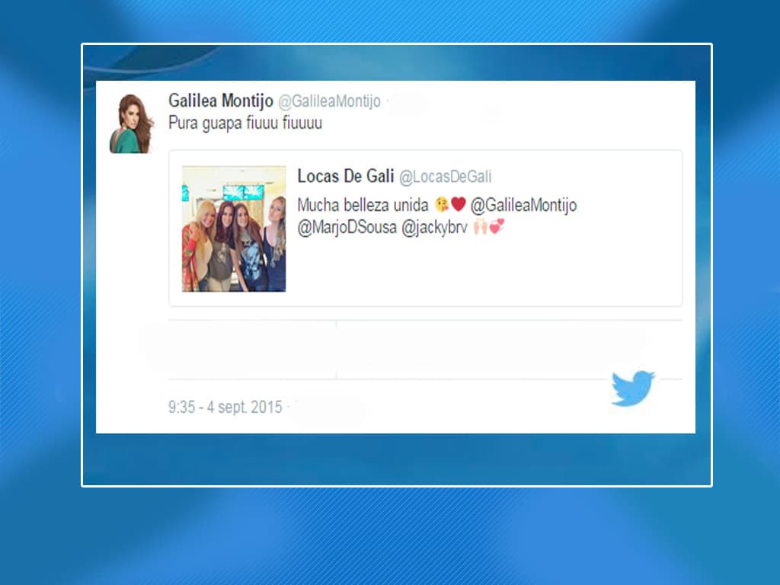Open the gray @GalileaMontijo handle beside the name
Screen dimensions: 780x585
tap(329, 101)
